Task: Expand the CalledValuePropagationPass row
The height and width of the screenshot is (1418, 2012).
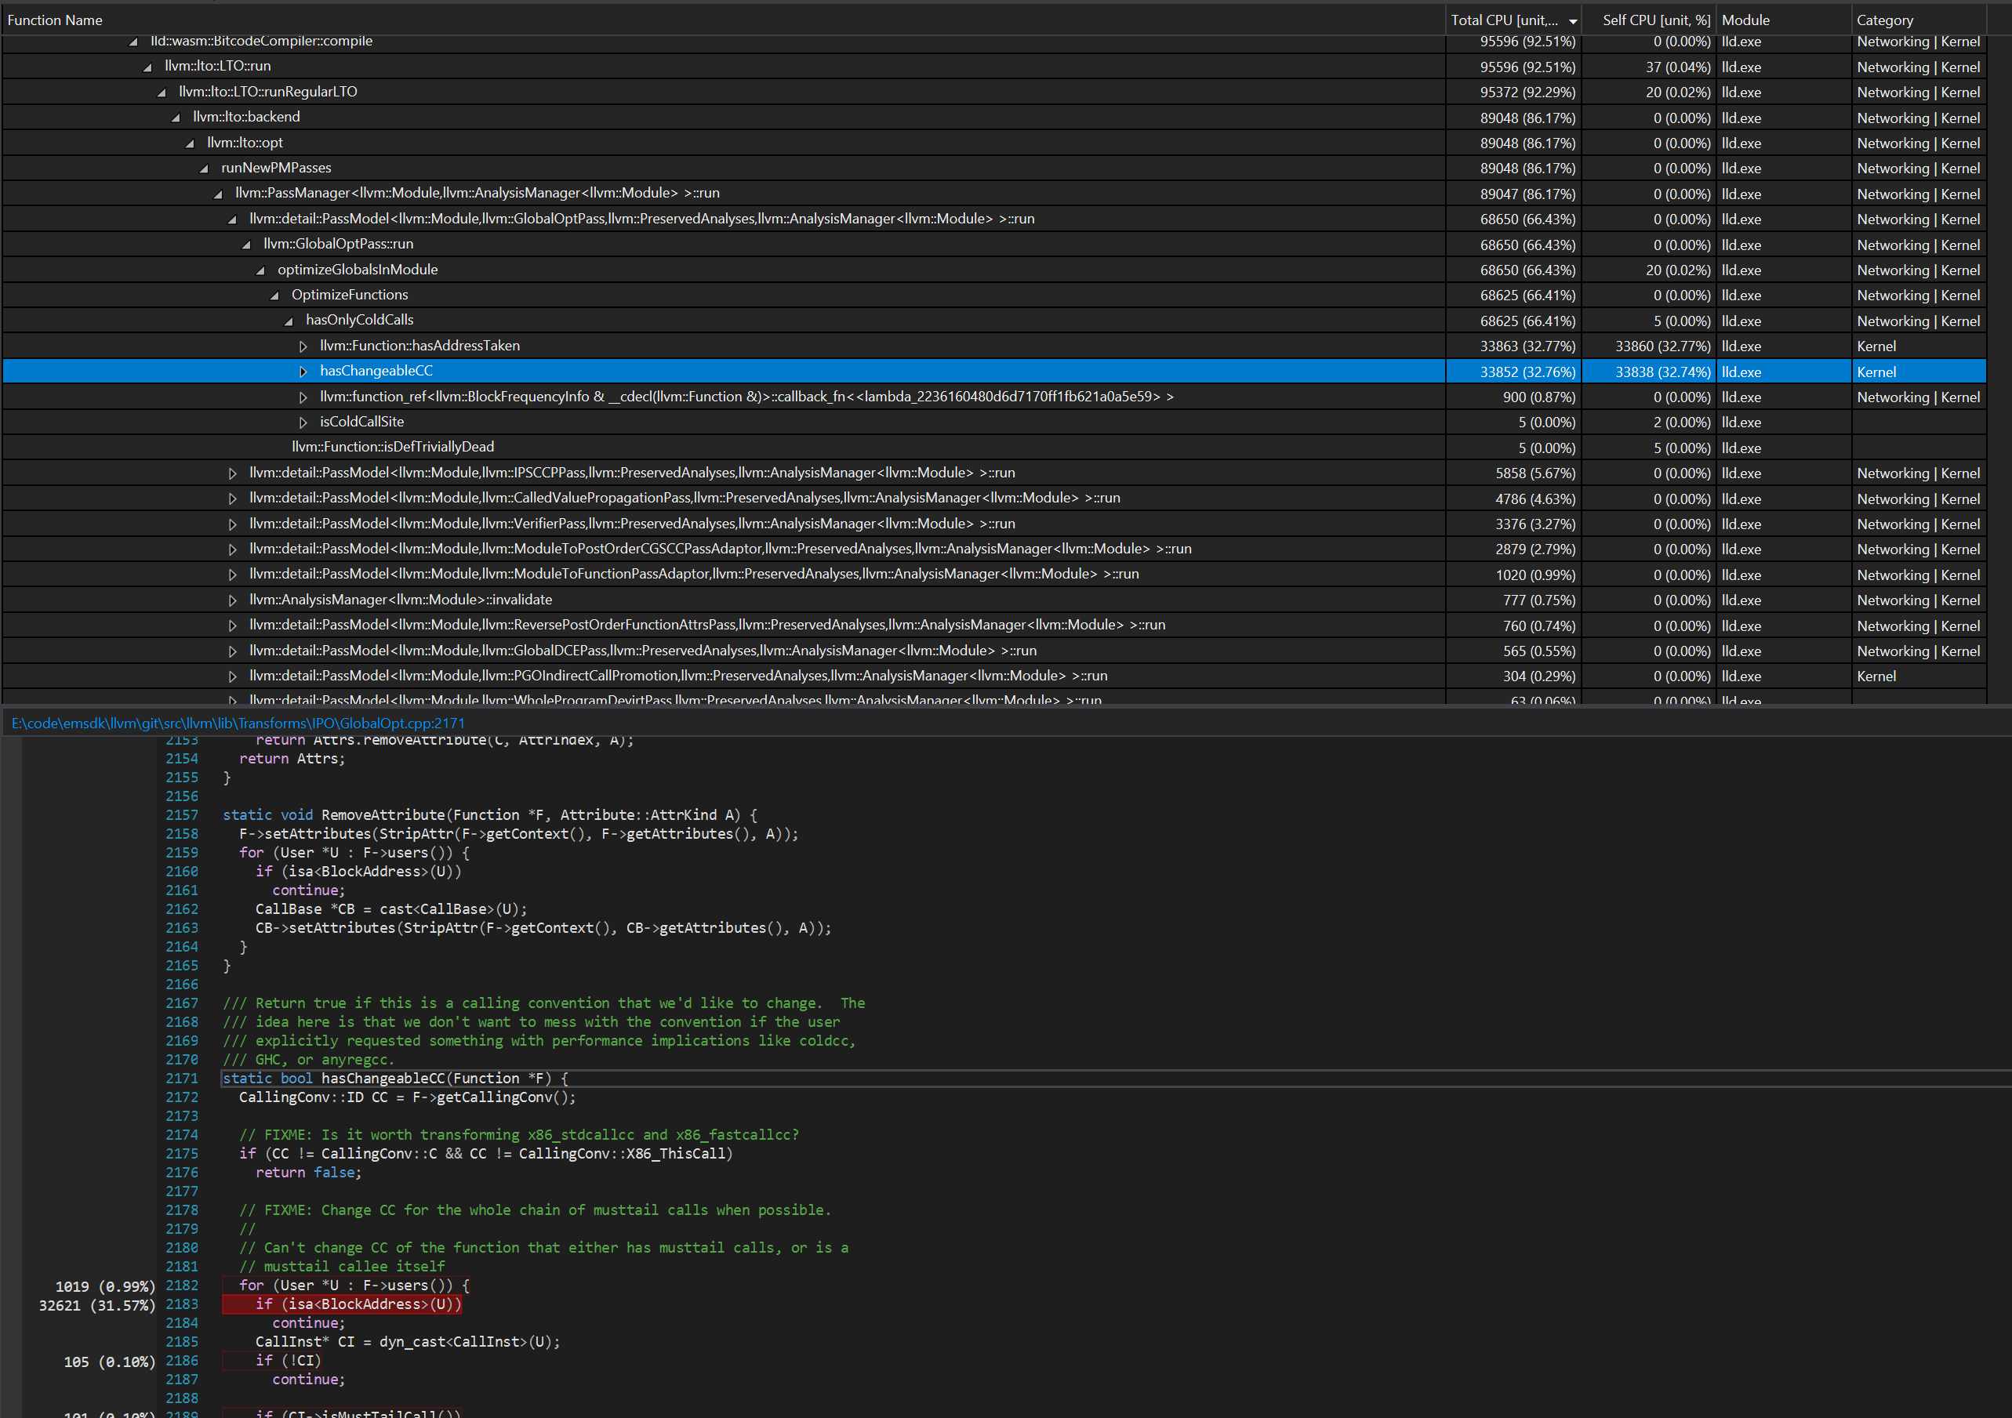Action: [x=232, y=498]
